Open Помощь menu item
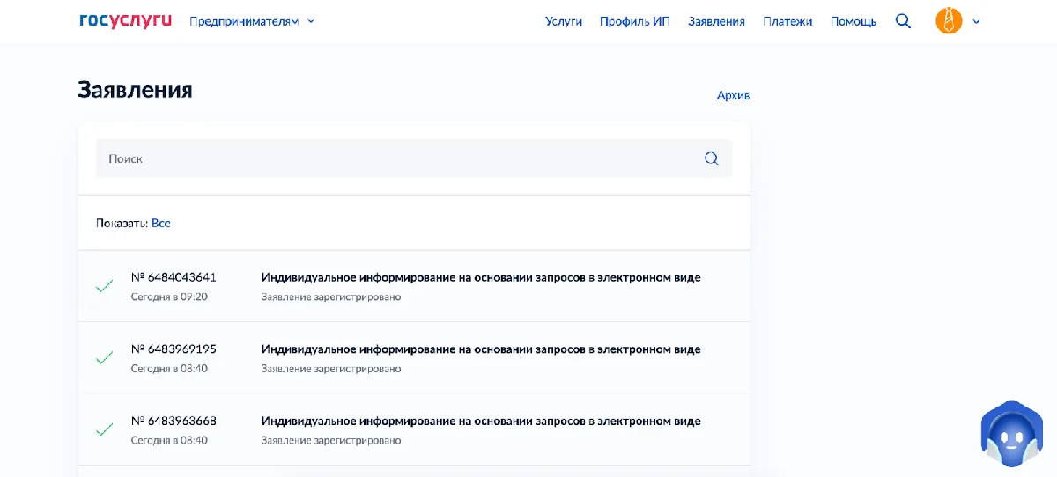1057x477 pixels. (x=854, y=21)
